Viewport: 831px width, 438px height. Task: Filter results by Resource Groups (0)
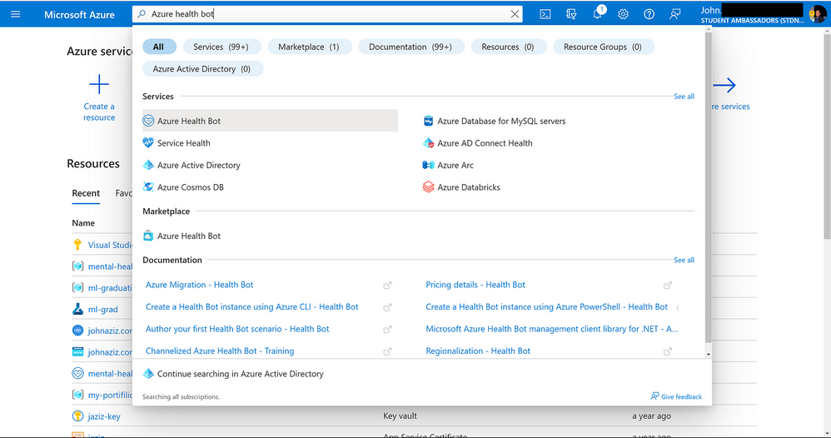pos(603,47)
